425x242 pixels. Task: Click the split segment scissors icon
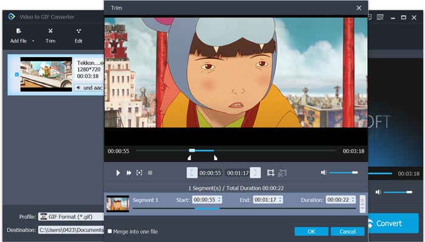282,173
